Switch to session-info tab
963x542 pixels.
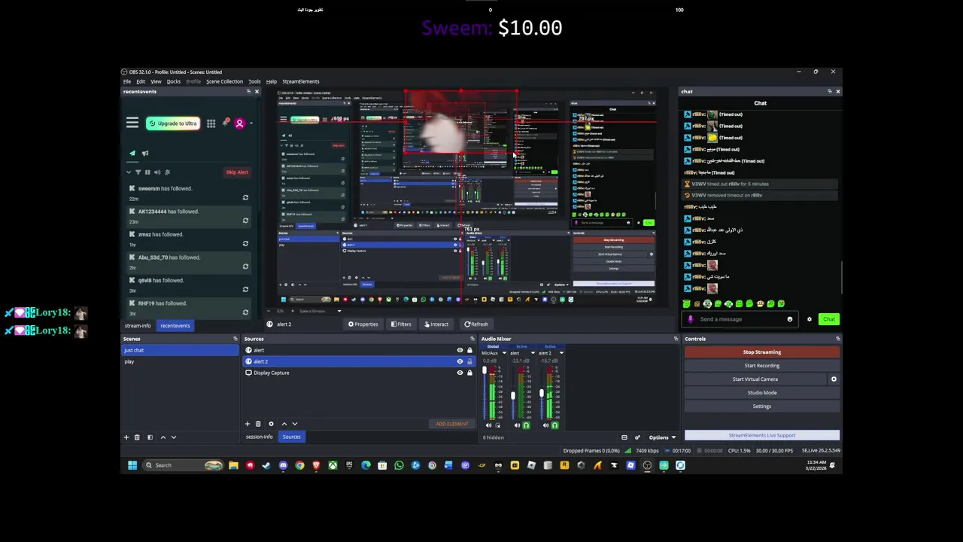[259, 437]
